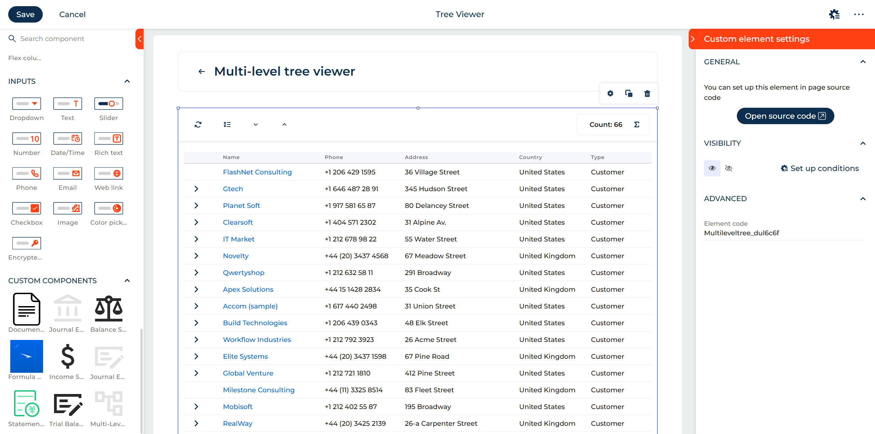Click the sort order icon in toolbar
875x434 pixels.
pos(227,124)
